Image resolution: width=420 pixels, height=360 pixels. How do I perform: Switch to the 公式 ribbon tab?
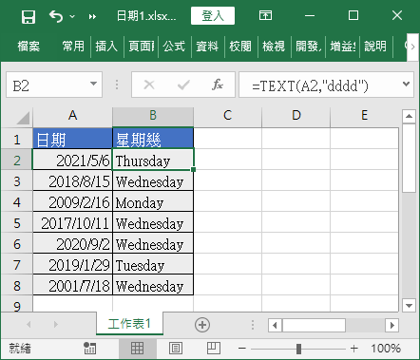click(x=174, y=47)
